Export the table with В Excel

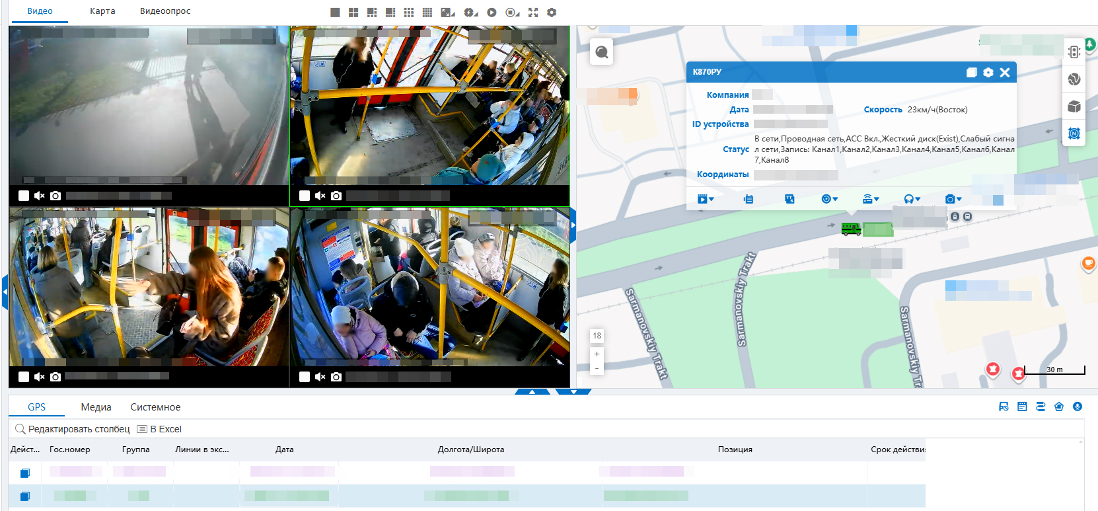(159, 429)
